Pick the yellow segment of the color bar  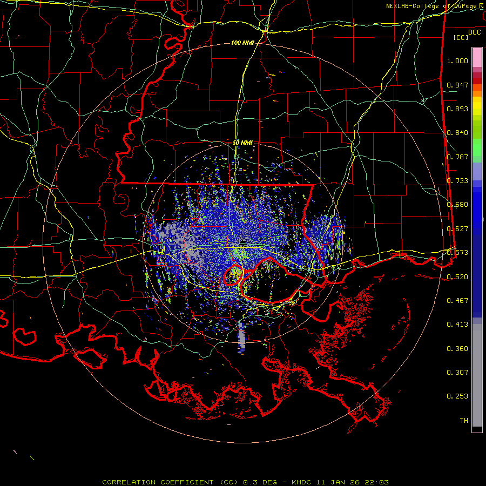[x=477, y=106]
